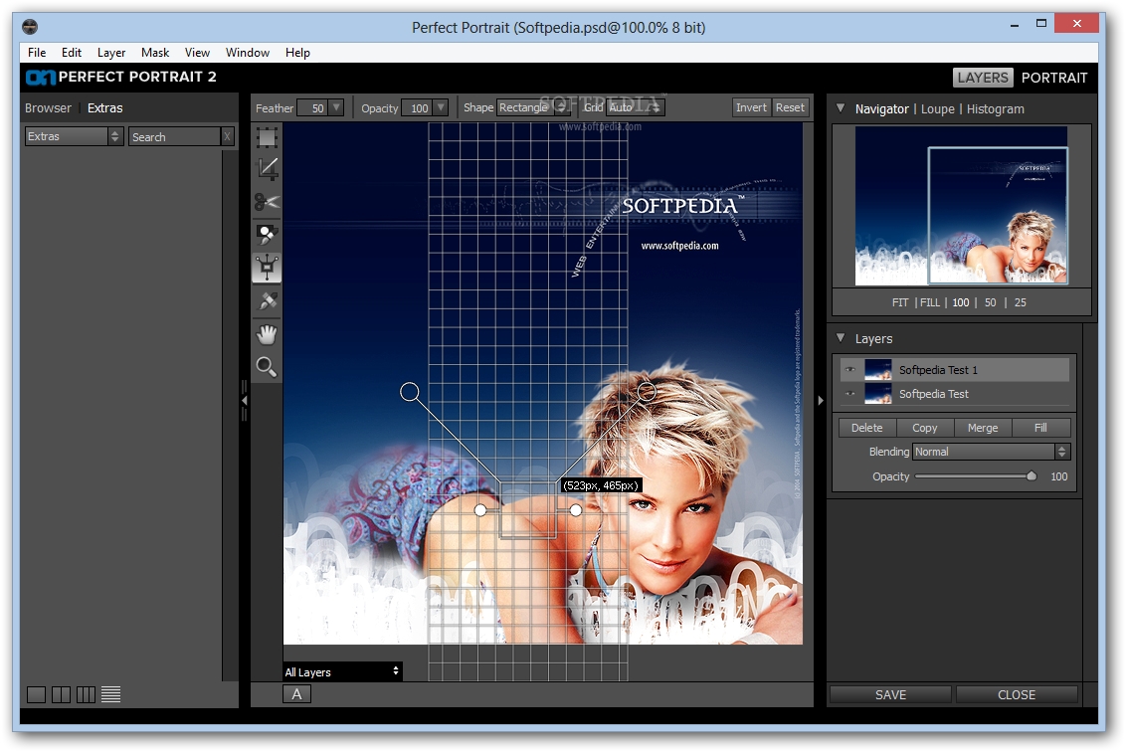
Task: Copy the selected layer
Action: click(x=925, y=428)
